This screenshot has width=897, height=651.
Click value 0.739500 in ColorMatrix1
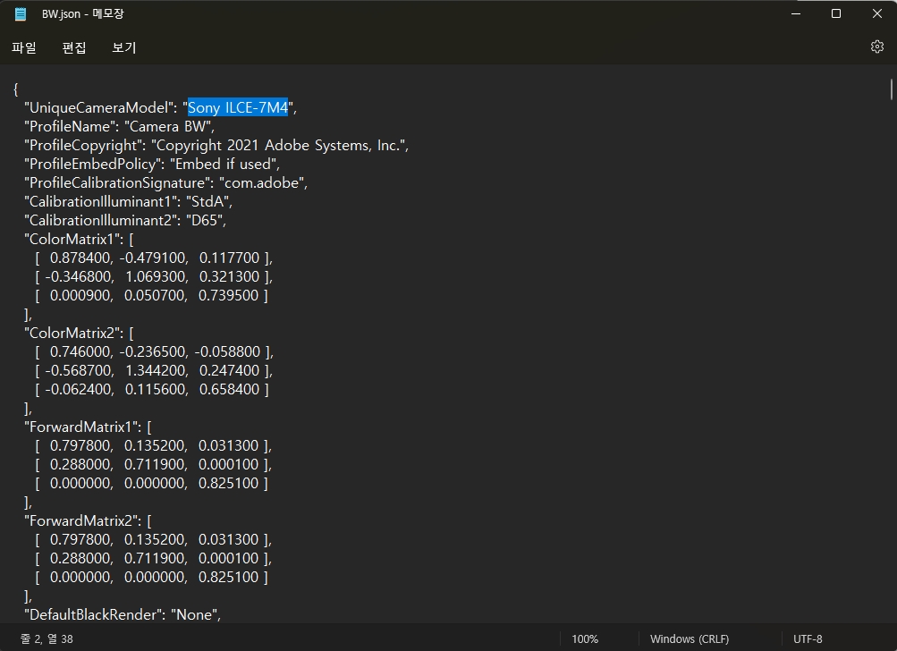pos(228,296)
